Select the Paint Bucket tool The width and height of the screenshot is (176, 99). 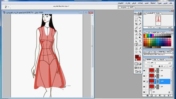point(140,34)
